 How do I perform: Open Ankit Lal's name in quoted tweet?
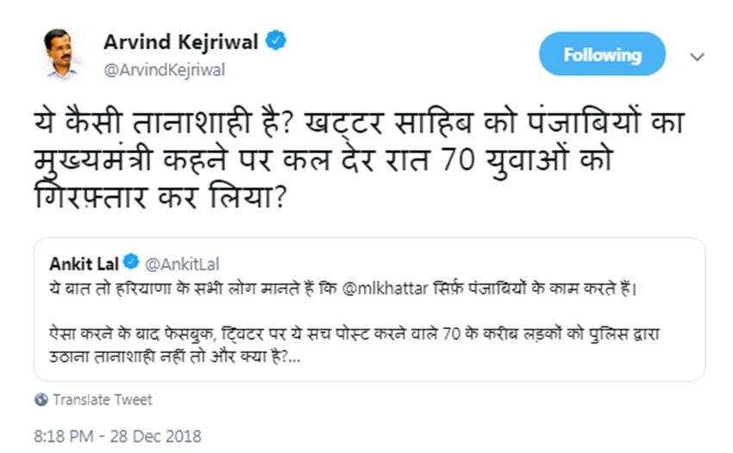(84, 263)
